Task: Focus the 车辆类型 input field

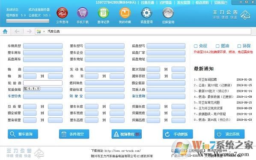Action: click(x=43, y=46)
